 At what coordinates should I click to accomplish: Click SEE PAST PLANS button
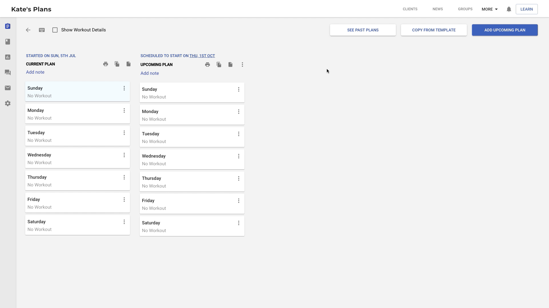(363, 30)
